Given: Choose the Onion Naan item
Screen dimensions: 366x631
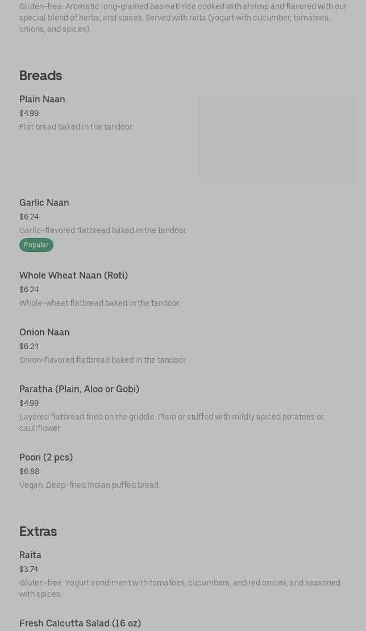Looking at the screenshot, I should click(44, 333).
